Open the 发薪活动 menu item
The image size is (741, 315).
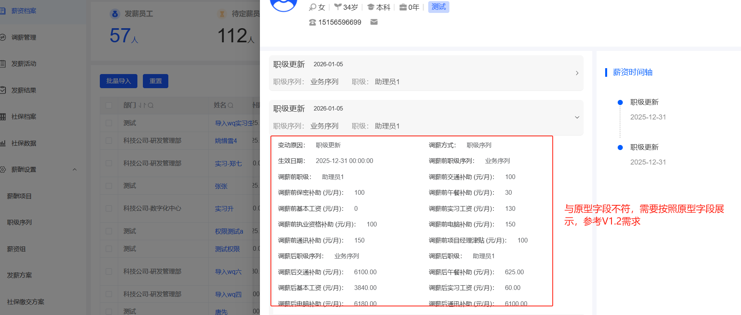23,63
